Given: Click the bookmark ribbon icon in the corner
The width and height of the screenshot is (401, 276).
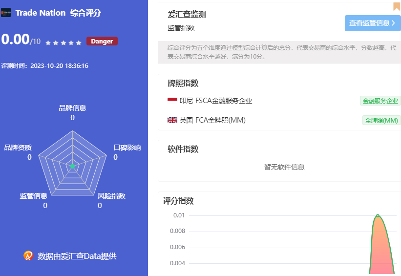Looking at the screenshot, I should [397, 7].
